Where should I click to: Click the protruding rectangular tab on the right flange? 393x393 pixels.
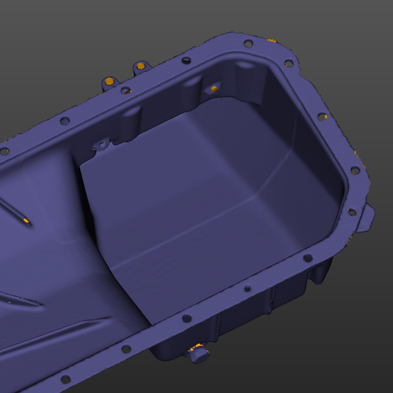pyautogui.click(x=366, y=218)
